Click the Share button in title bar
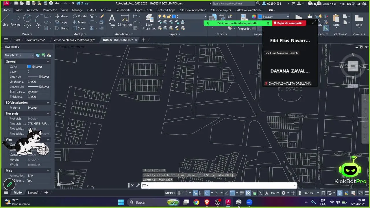Screen dimensions: 370x208 pos(82,3)
